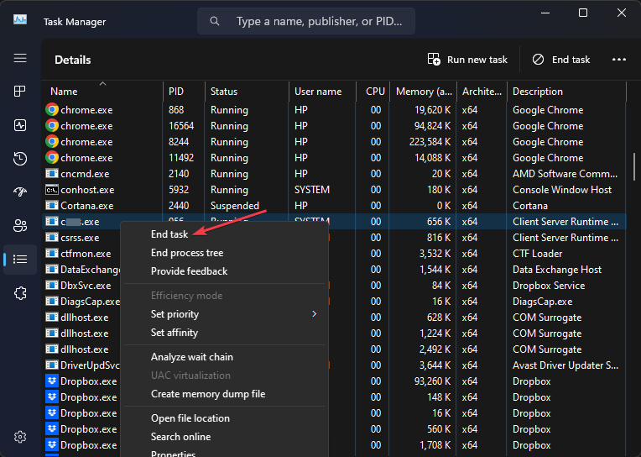Open the Users page icon
This screenshot has height=457, width=641.
20,225
